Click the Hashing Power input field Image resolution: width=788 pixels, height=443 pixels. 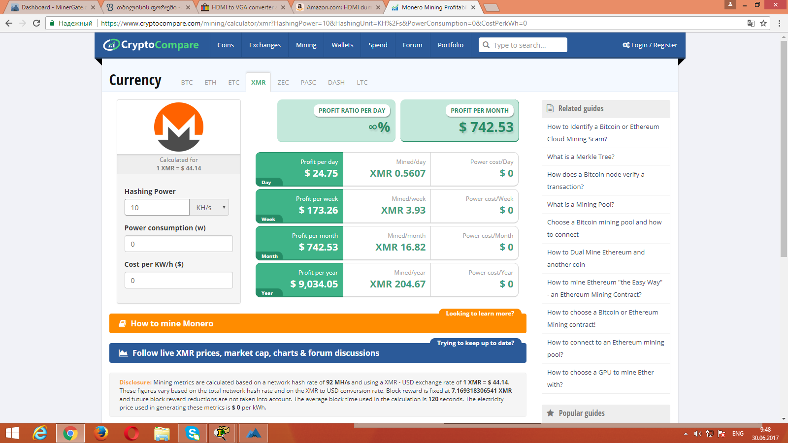[x=157, y=207]
